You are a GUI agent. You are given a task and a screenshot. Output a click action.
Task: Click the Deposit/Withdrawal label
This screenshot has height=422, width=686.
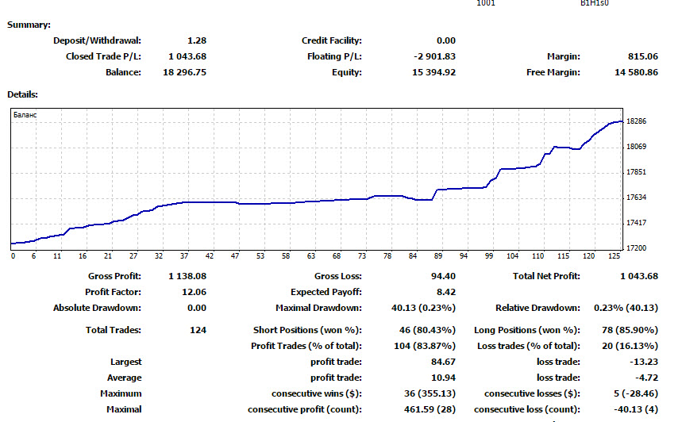coord(97,40)
